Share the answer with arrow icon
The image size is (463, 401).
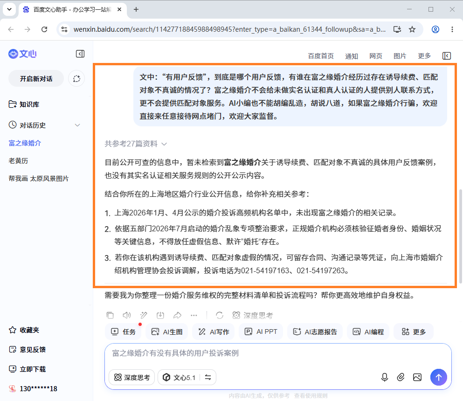click(177, 315)
